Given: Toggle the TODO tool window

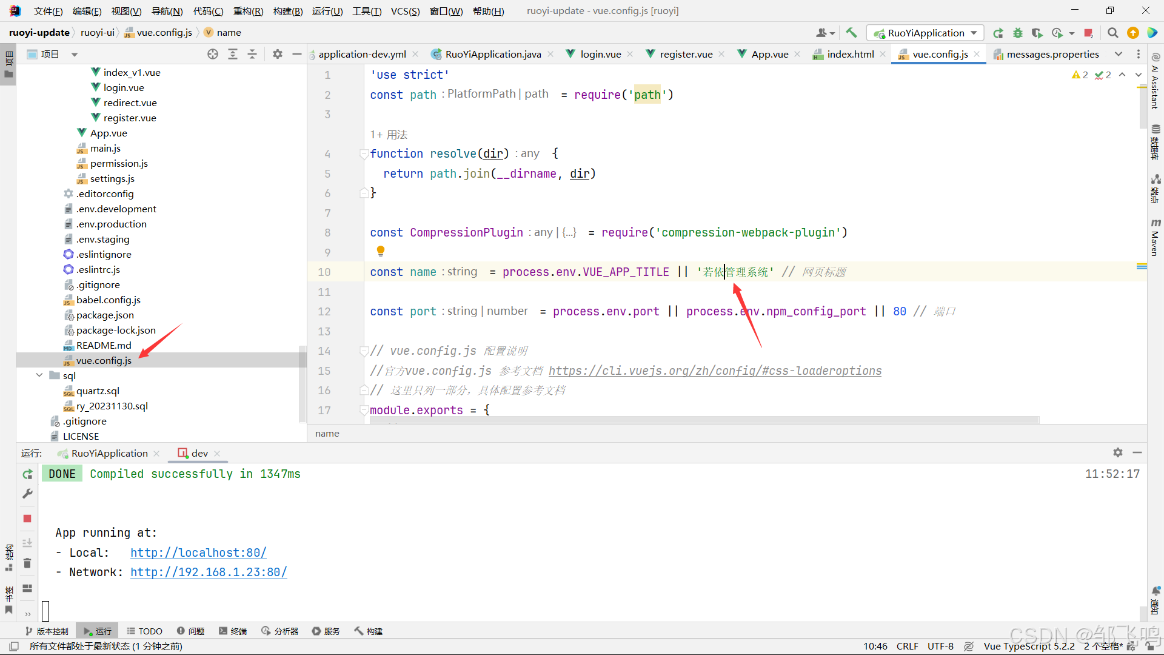Looking at the screenshot, I should [145, 631].
